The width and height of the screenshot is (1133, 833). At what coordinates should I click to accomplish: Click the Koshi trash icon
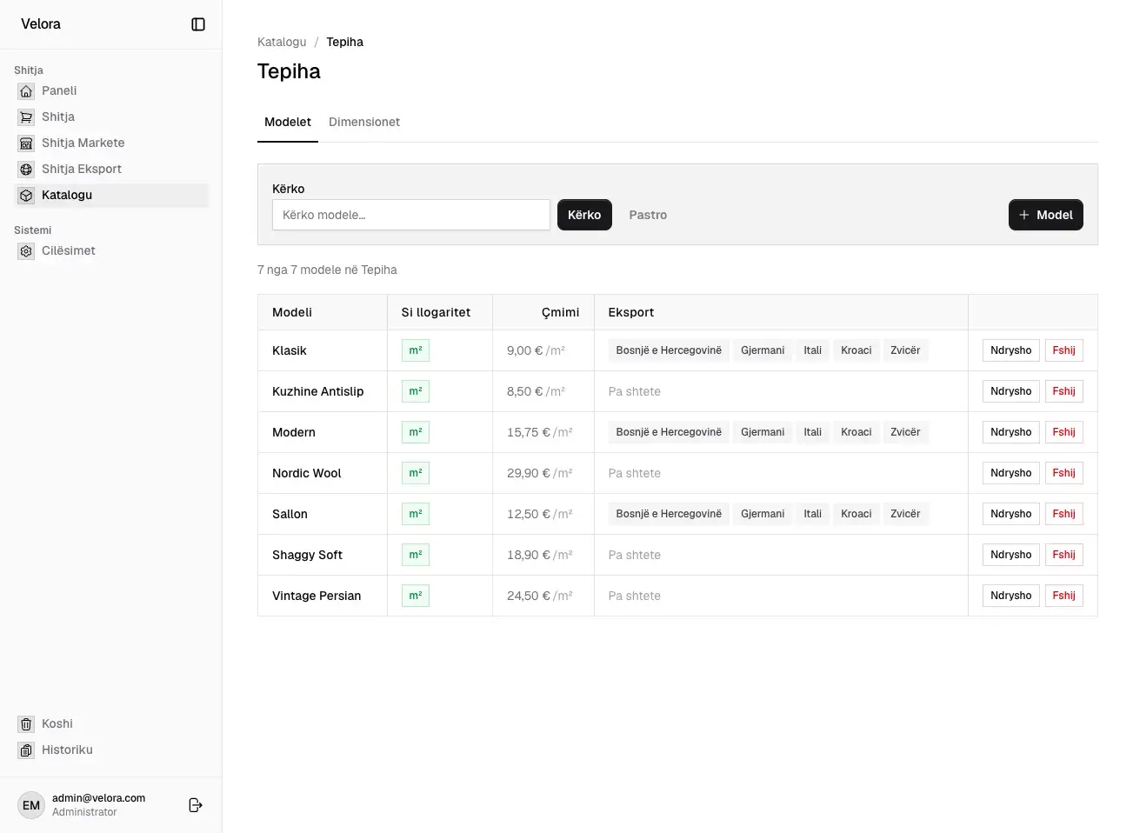click(26, 723)
